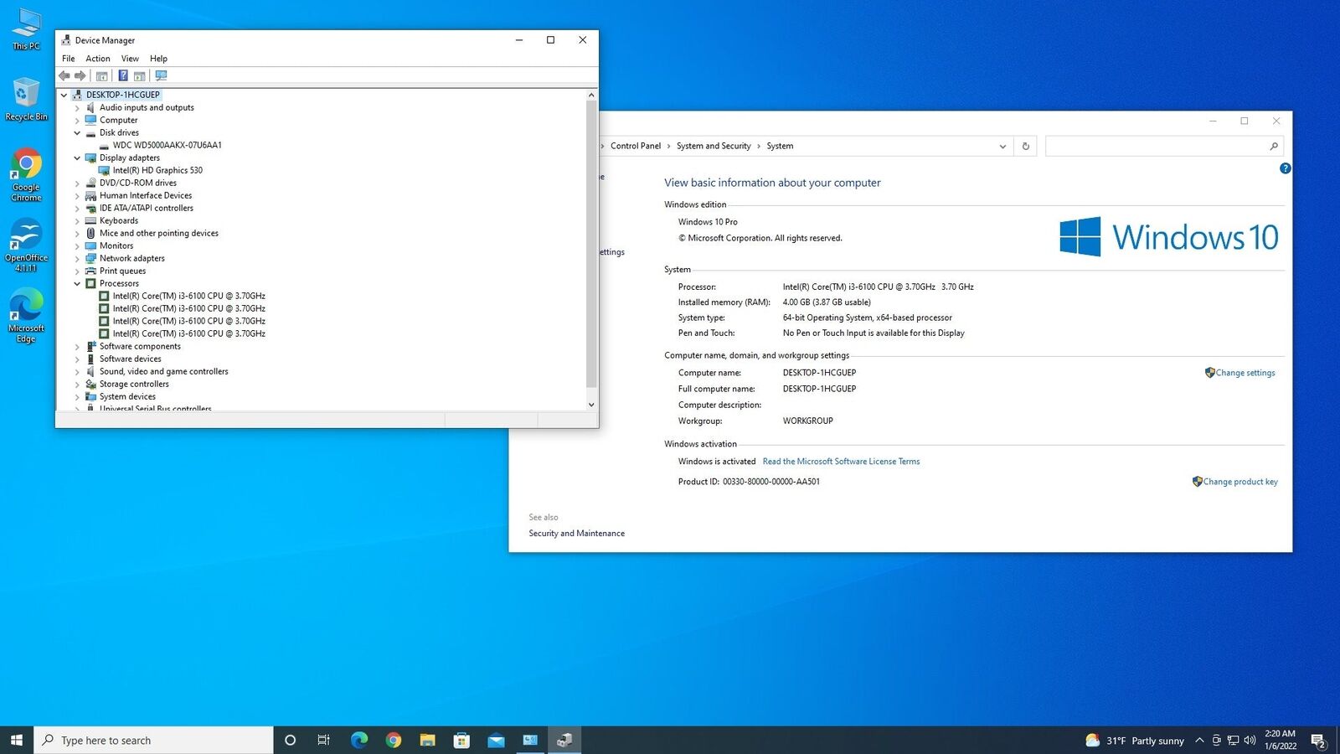Open the Action menu

pos(97,59)
